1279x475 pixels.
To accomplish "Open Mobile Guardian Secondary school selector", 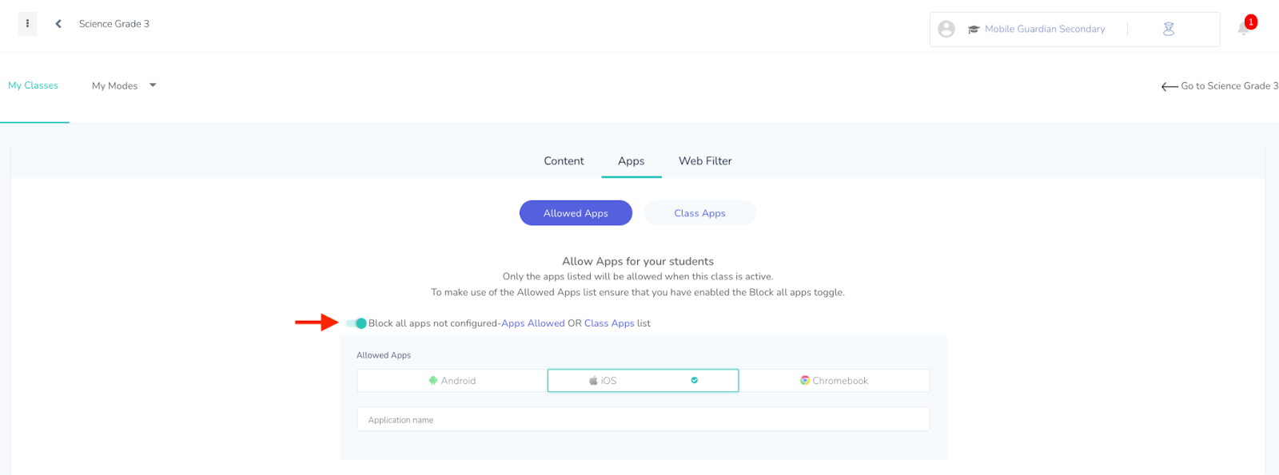I will 1037,30.
